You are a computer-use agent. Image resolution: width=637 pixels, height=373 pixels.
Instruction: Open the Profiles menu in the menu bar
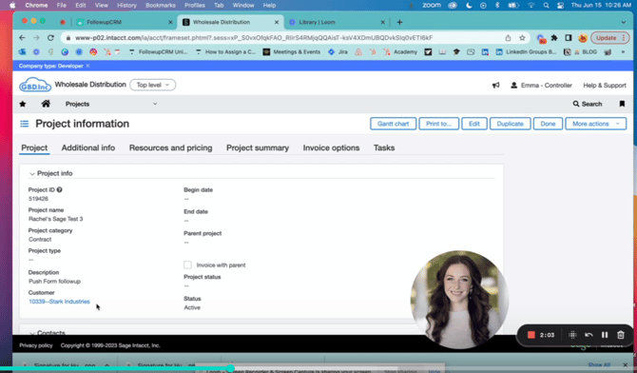[195, 6]
